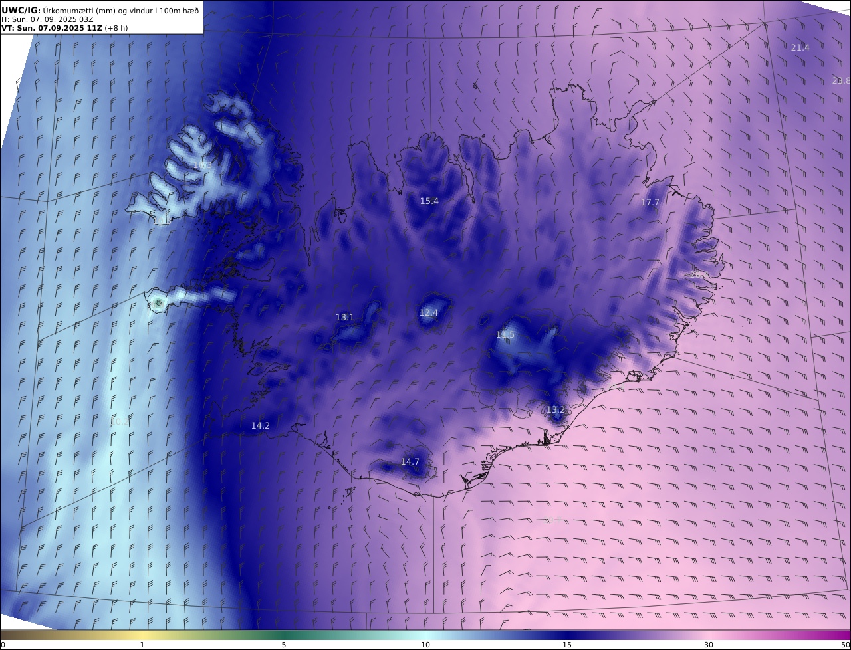The image size is (851, 650).
Task: Click the colorbar tick label 50
Action: coord(846,645)
